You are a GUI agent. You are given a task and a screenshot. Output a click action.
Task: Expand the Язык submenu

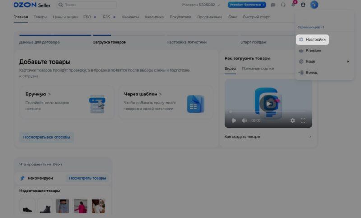324,62
